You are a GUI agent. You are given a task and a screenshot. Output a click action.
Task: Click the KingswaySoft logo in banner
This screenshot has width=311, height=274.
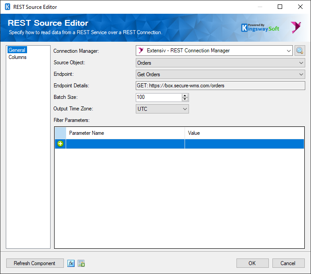pyautogui.click(x=260, y=28)
